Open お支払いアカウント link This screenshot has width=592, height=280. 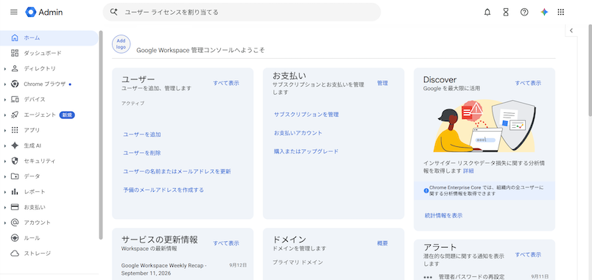[298, 133]
